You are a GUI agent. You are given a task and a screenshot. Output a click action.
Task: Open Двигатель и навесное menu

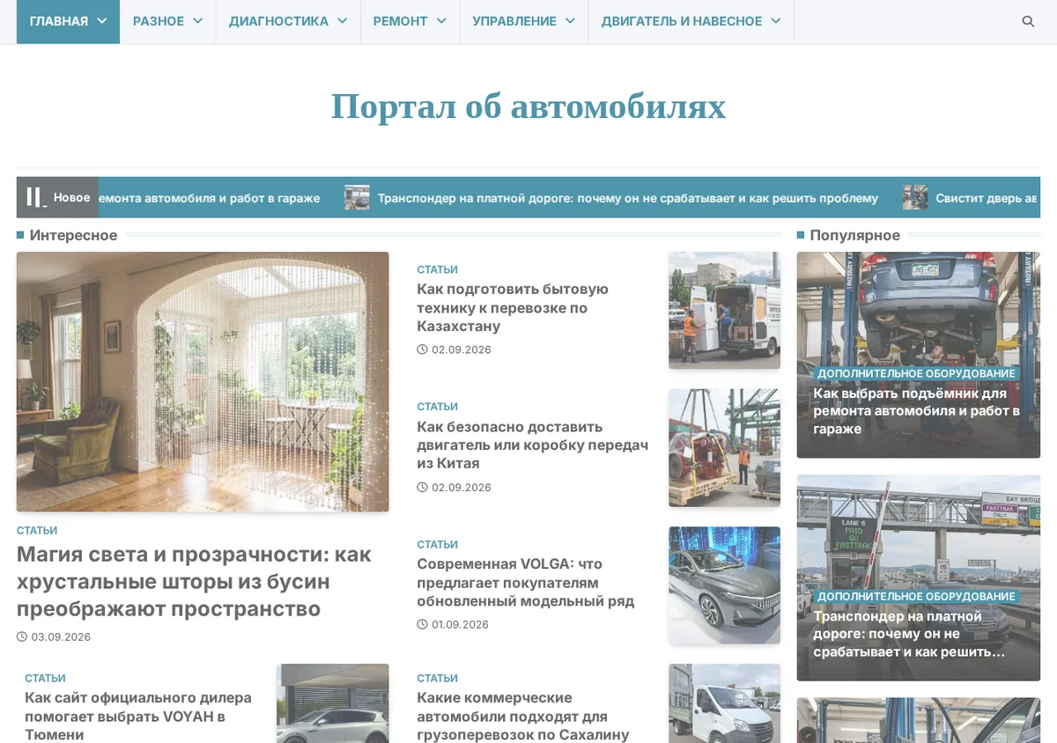691,21
